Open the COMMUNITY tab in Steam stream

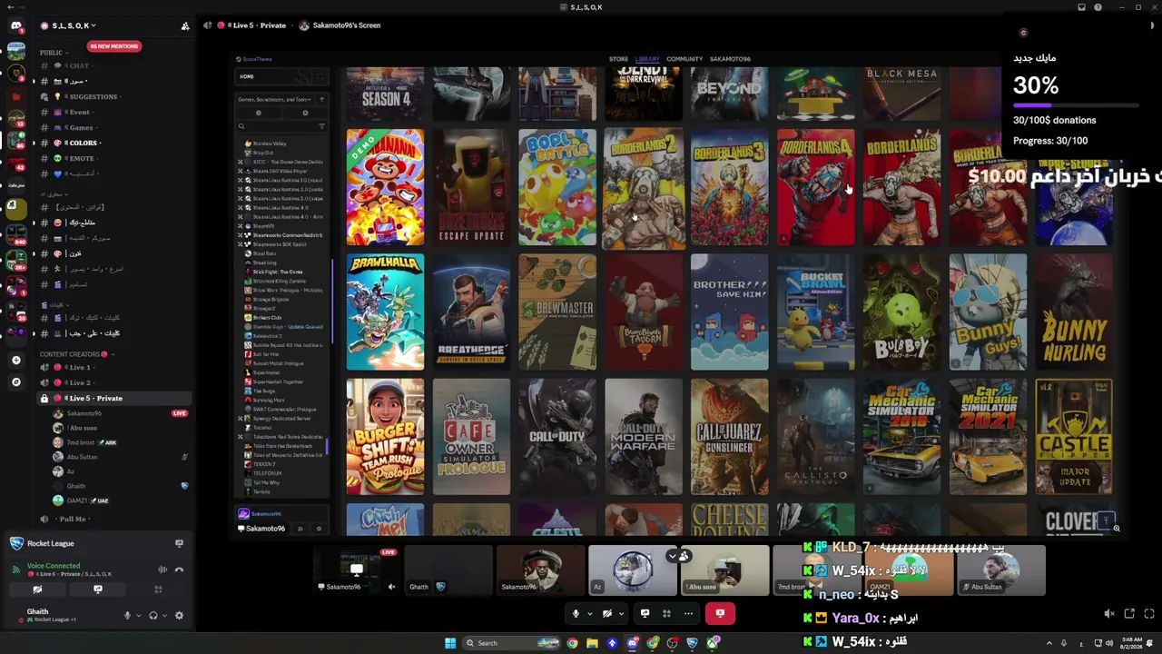click(684, 59)
